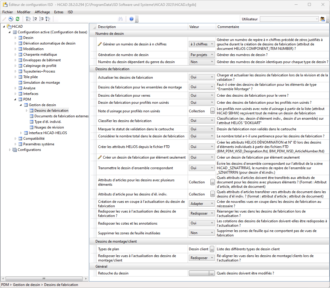Open dropdown for Numéro du dessin dépendant du genre
The image size is (330, 288).
point(202,62)
